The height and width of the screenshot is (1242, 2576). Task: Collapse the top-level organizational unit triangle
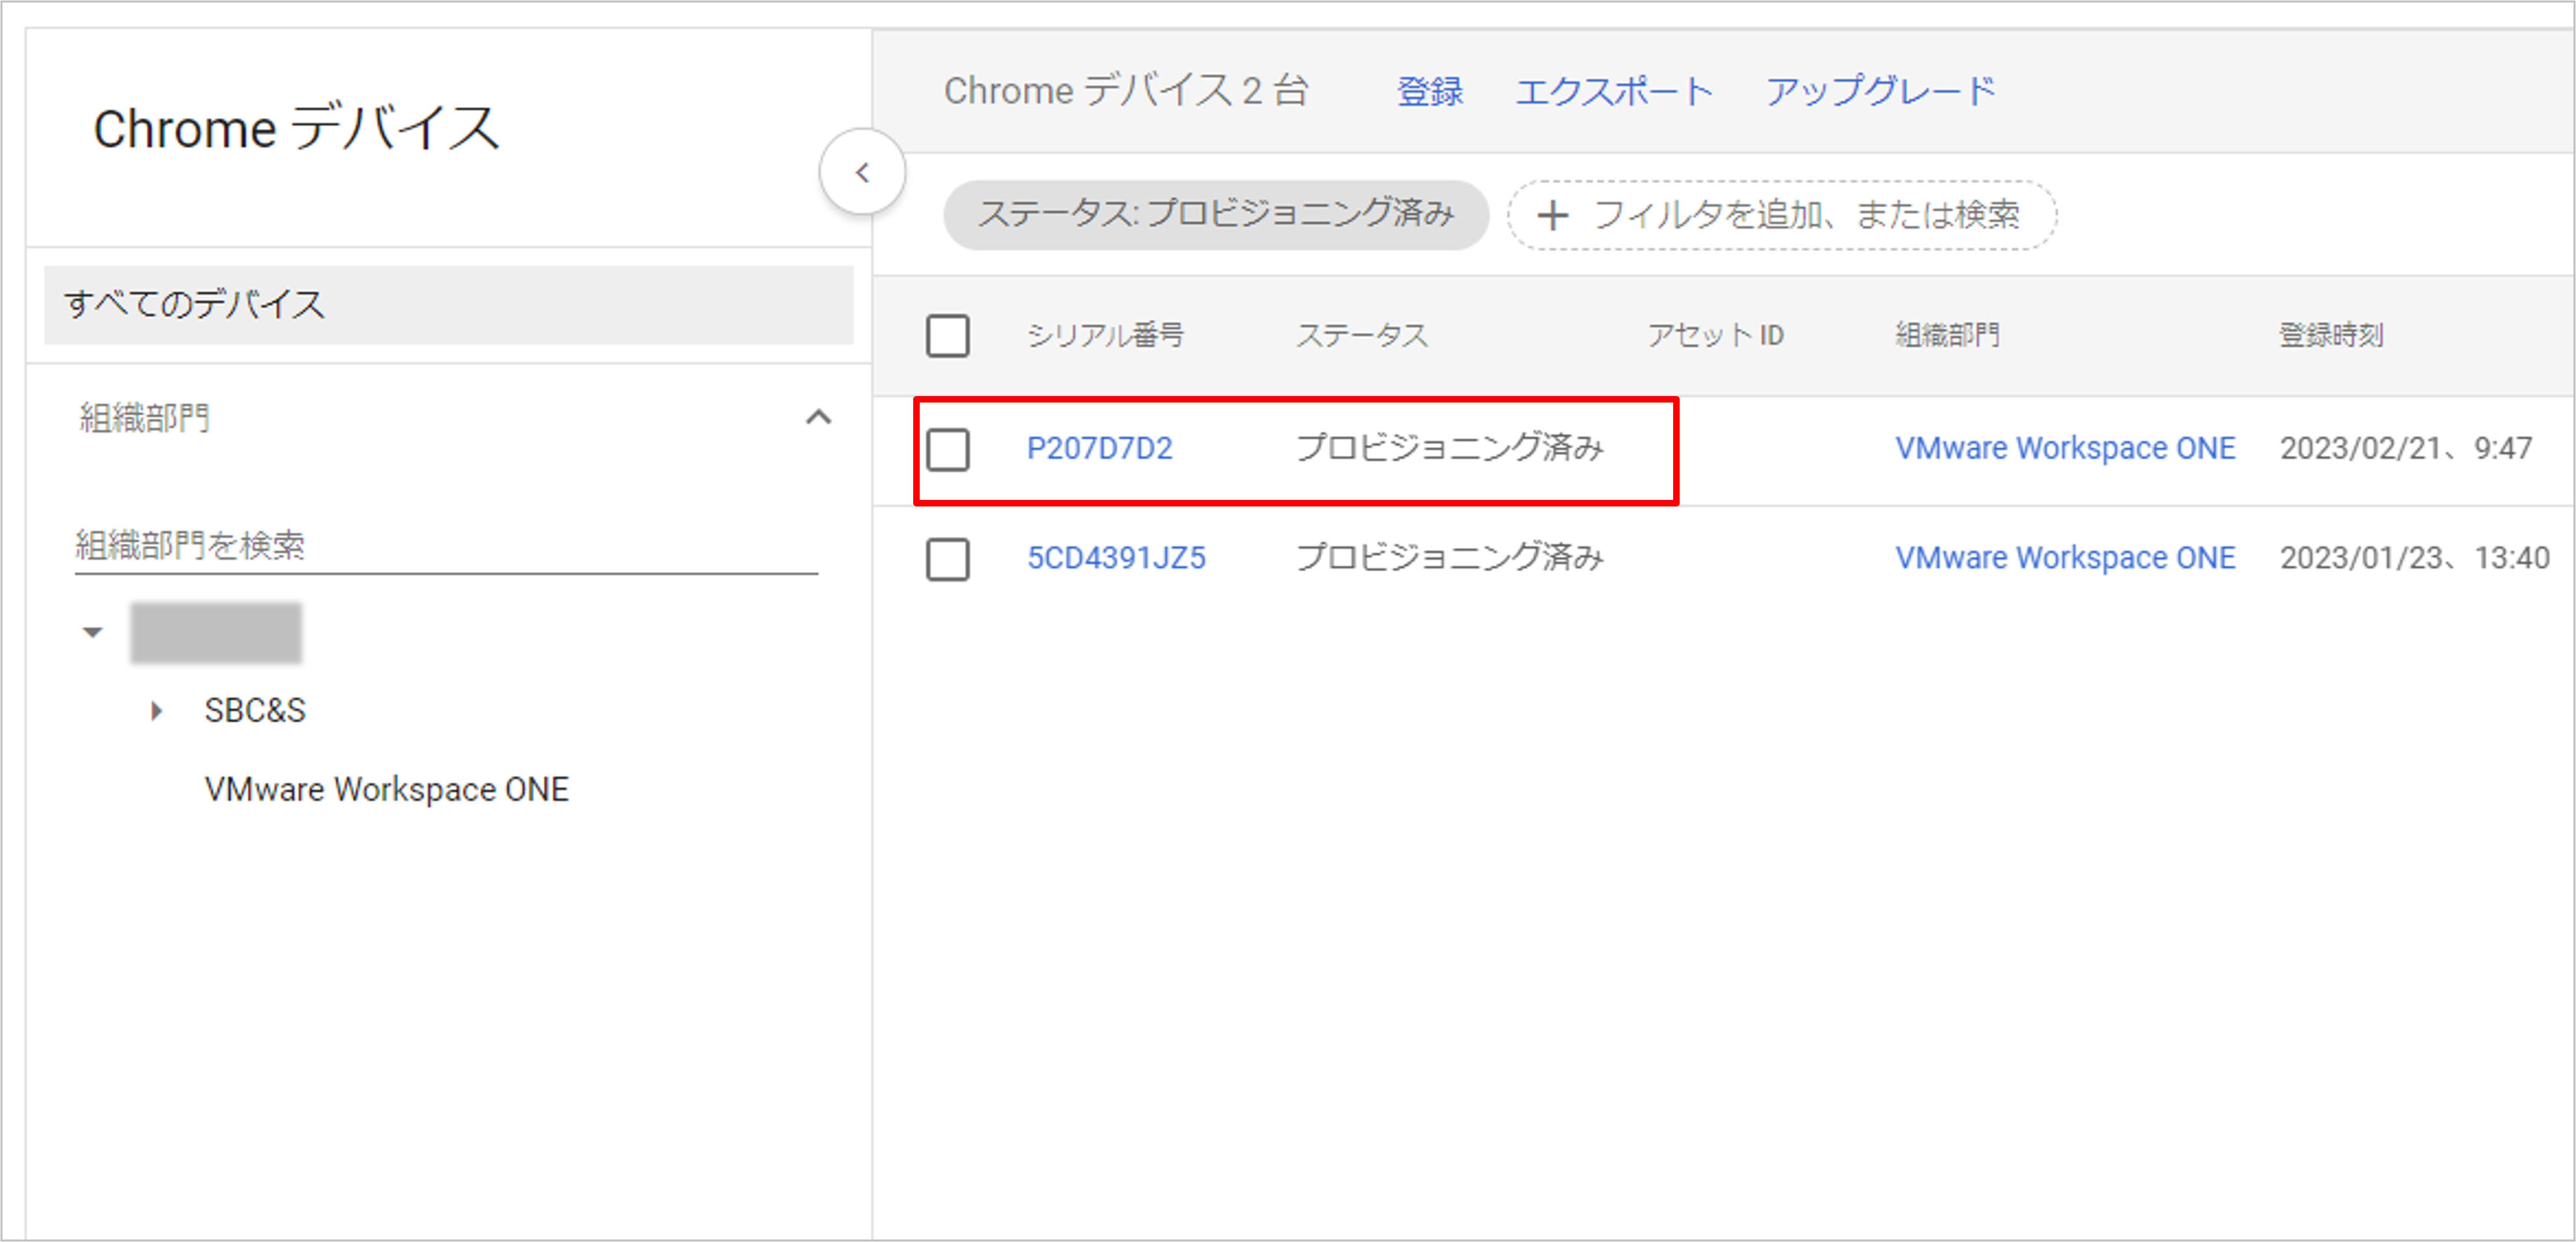[x=92, y=630]
